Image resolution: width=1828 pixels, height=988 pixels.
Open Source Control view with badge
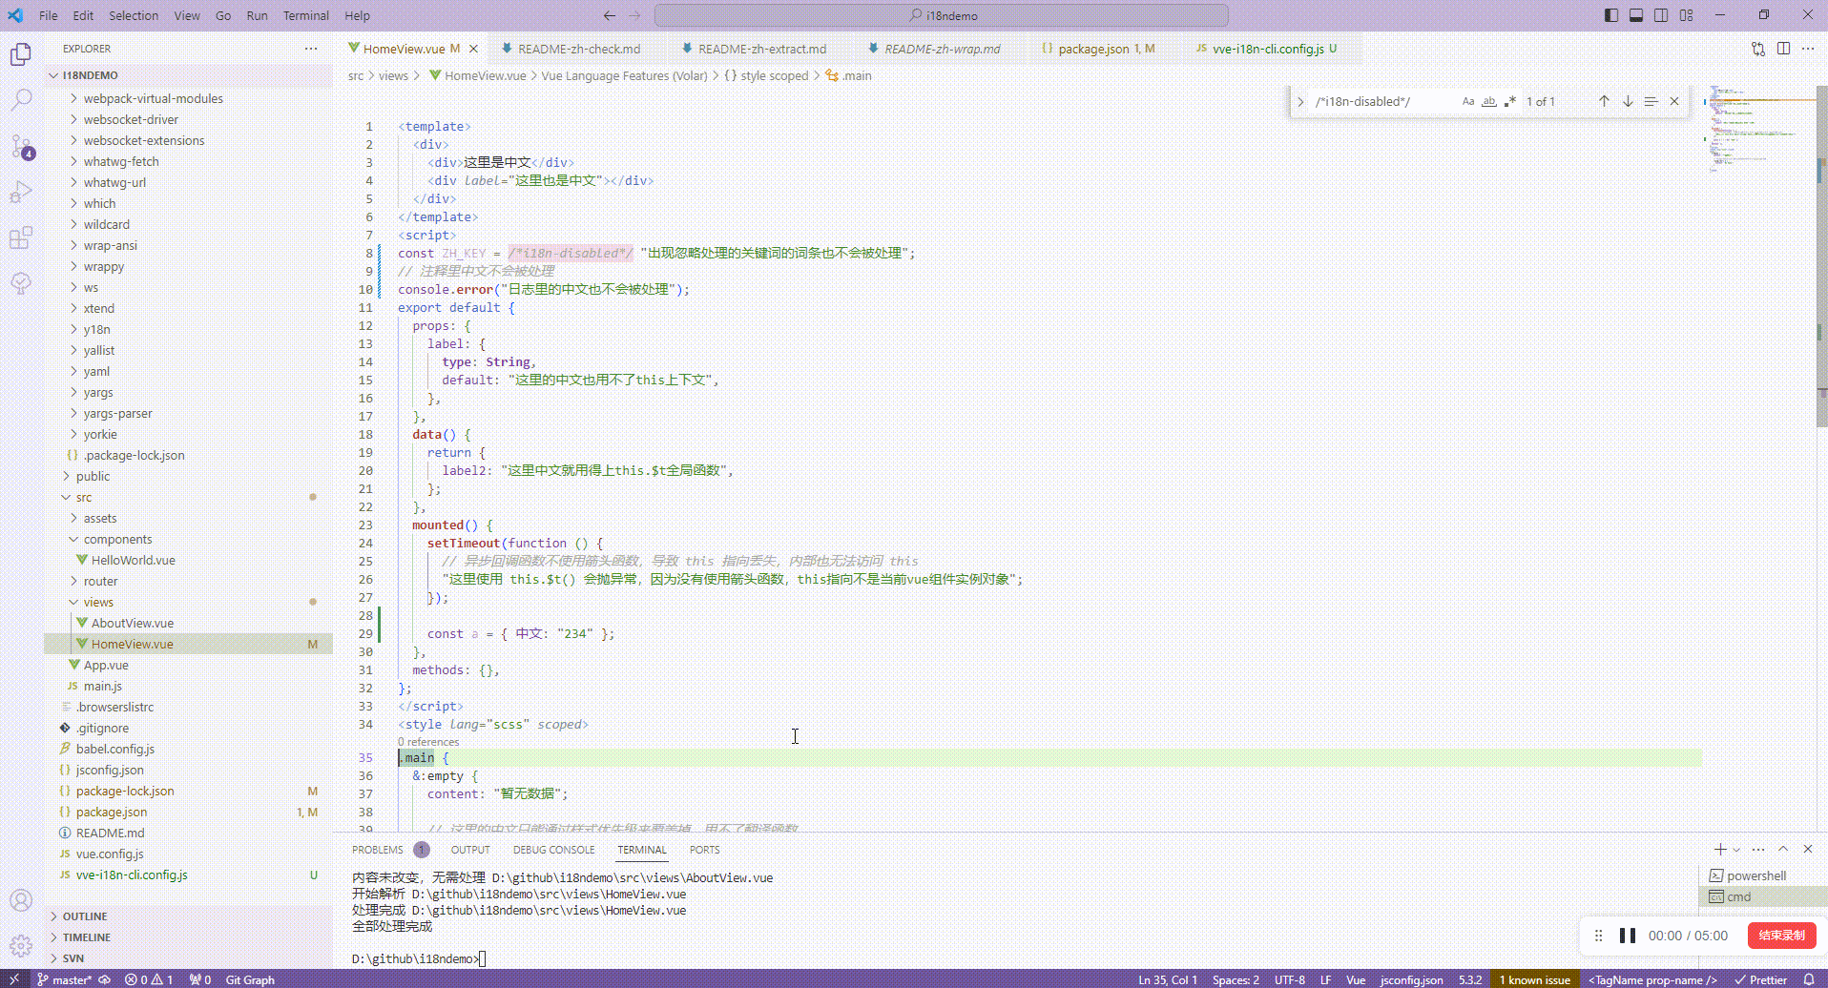[21, 146]
